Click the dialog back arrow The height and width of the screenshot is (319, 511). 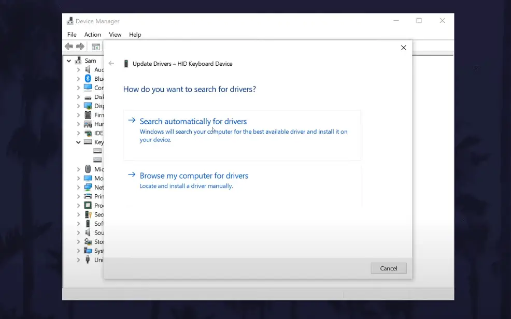coord(111,64)
